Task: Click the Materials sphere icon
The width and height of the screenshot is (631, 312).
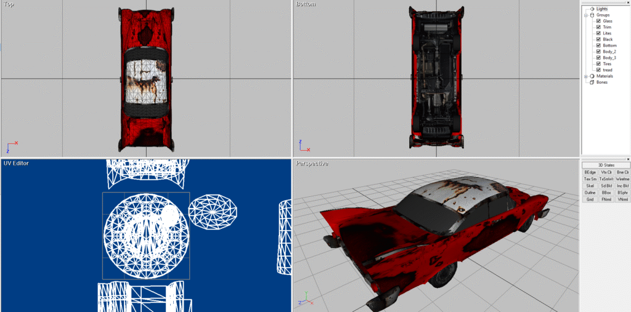Action: [592, 76]
